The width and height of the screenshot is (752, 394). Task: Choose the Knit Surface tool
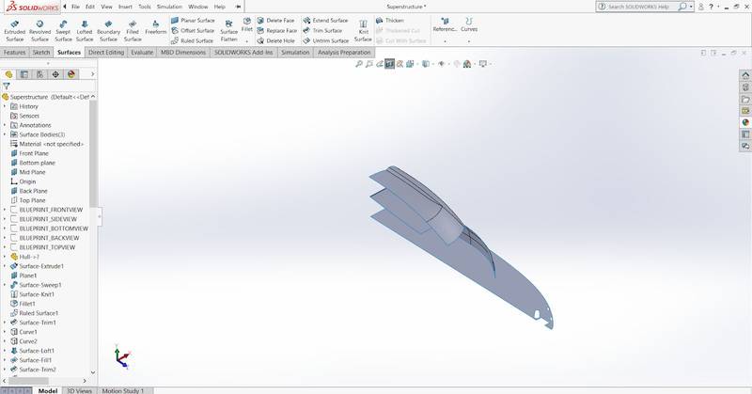[x=363, y=29]
